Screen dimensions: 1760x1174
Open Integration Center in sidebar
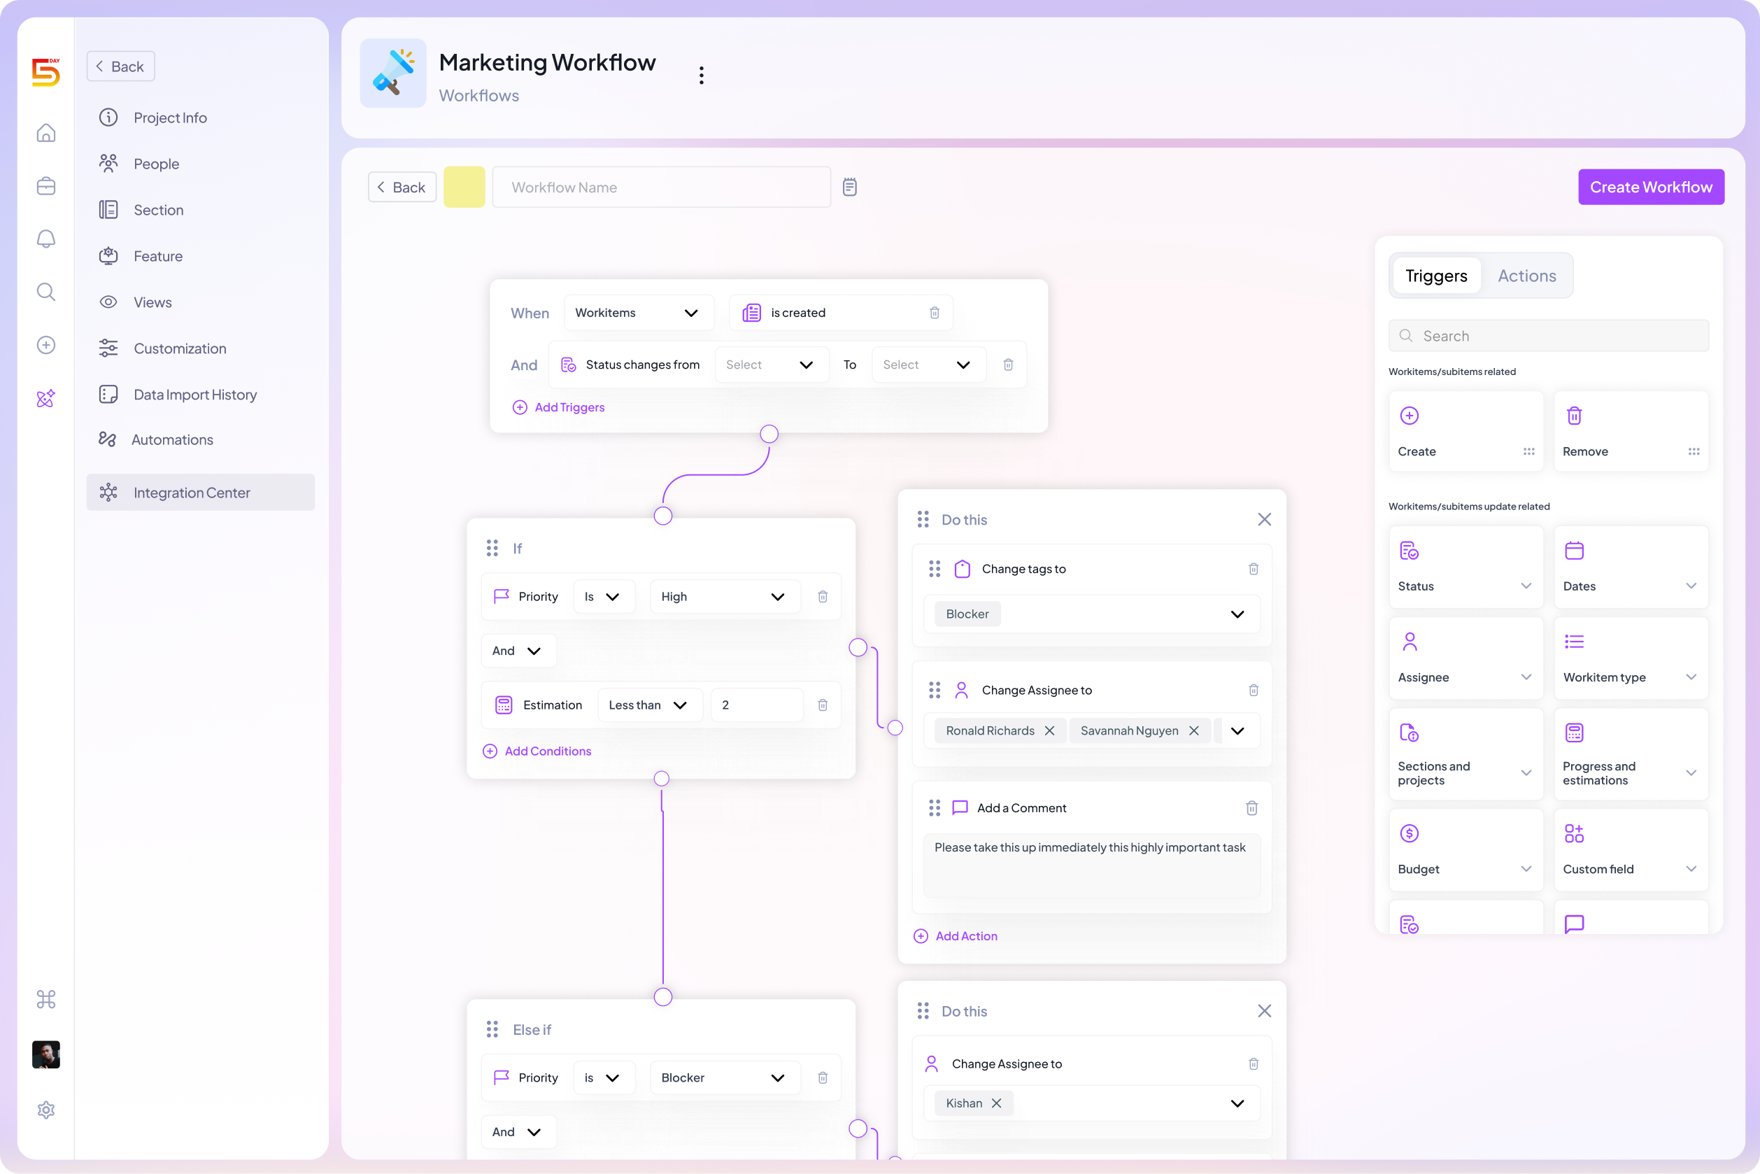click(201, 493)
